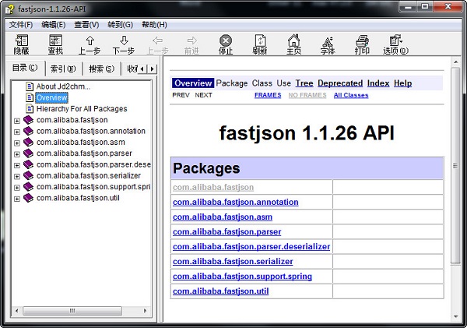This screenshot has height=328, width=467.
Task: Click the 字体 (Font) toolbar icon
Action: tap(328, 44)
